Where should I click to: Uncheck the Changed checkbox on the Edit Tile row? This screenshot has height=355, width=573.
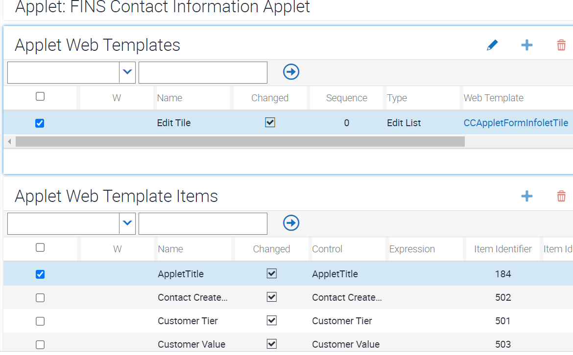[270, 123]
